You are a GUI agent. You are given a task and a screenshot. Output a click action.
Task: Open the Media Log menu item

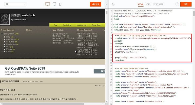tap(67, 25)
